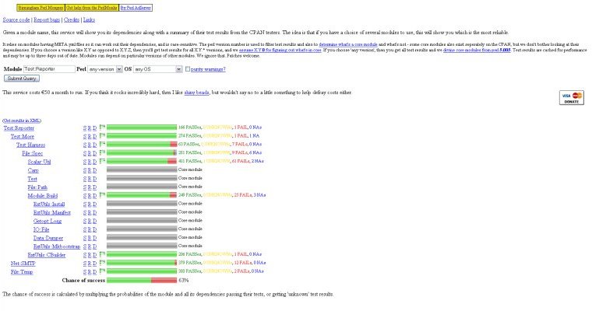Click the Module text input field

49,69
